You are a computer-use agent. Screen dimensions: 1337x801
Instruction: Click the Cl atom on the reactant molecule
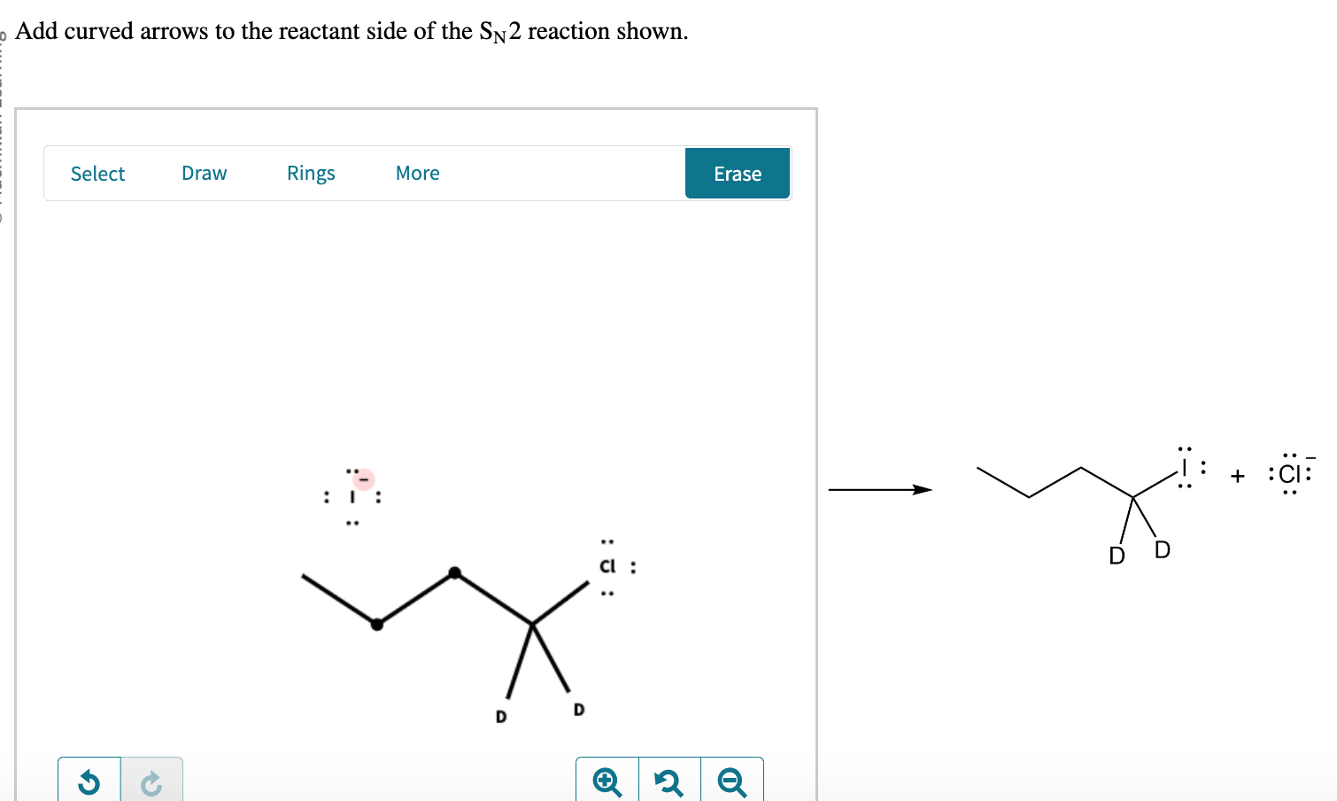pos(607,566)
